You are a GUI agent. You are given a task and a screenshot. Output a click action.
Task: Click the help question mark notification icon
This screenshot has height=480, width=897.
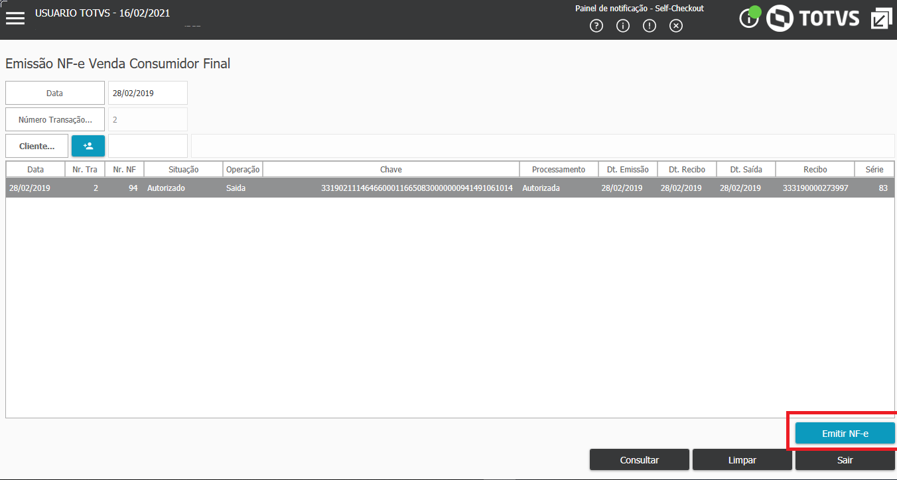pos(596,26)
